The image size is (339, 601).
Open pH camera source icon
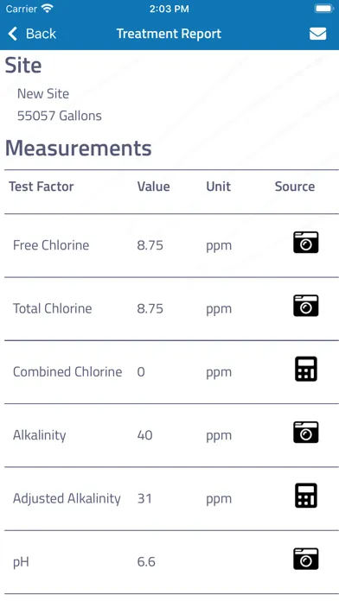pyautogui.click(x=306, y=559)
